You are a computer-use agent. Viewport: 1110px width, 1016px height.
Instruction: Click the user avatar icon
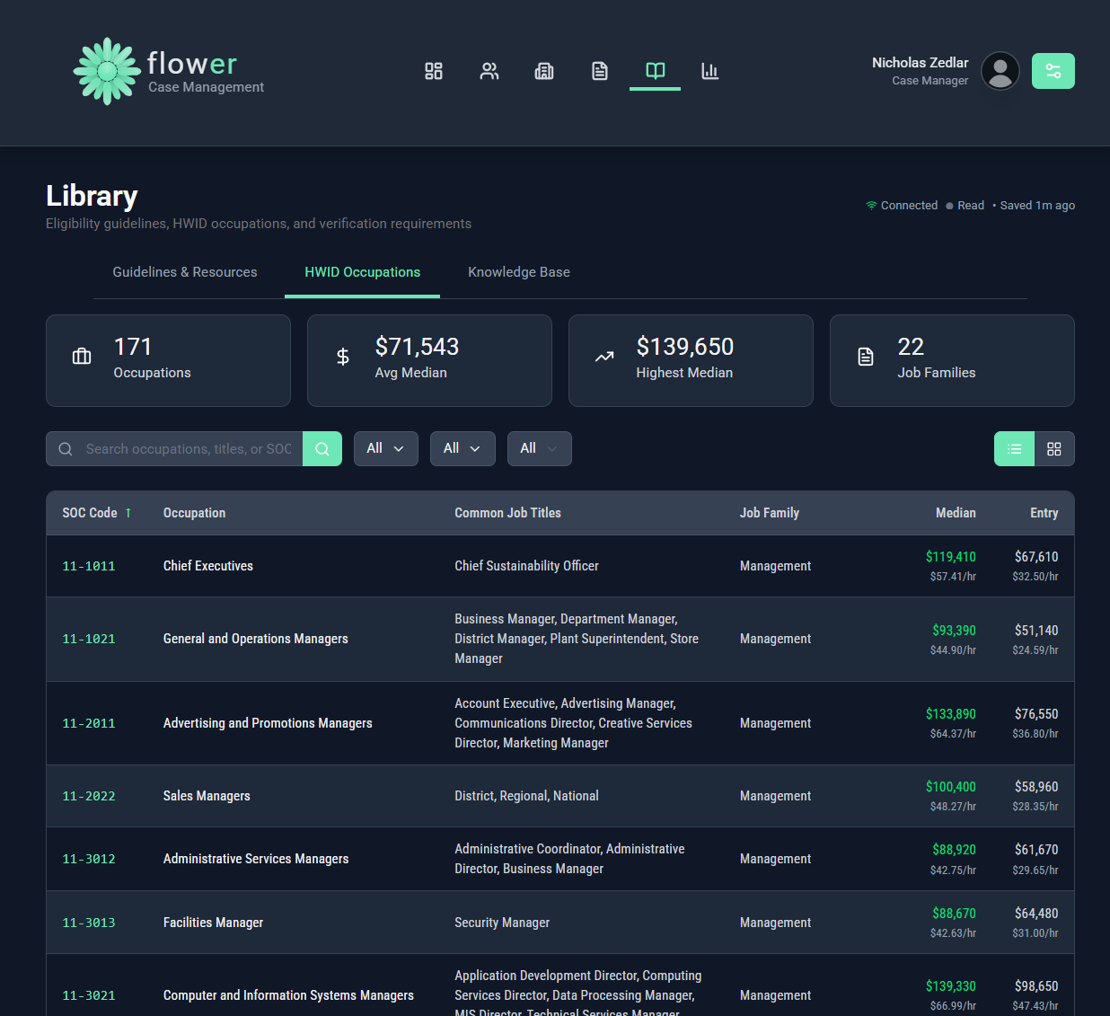coord(1000,71)
